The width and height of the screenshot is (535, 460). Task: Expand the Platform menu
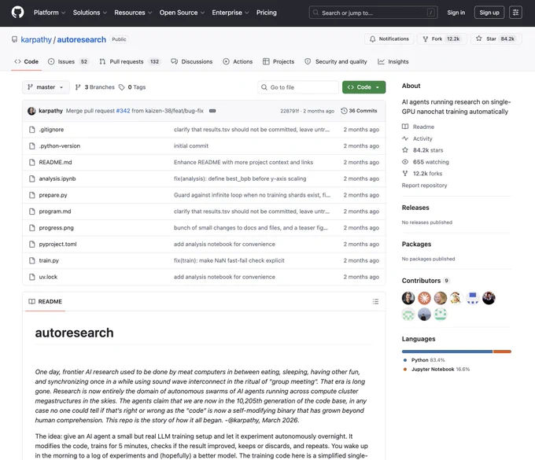49,13
